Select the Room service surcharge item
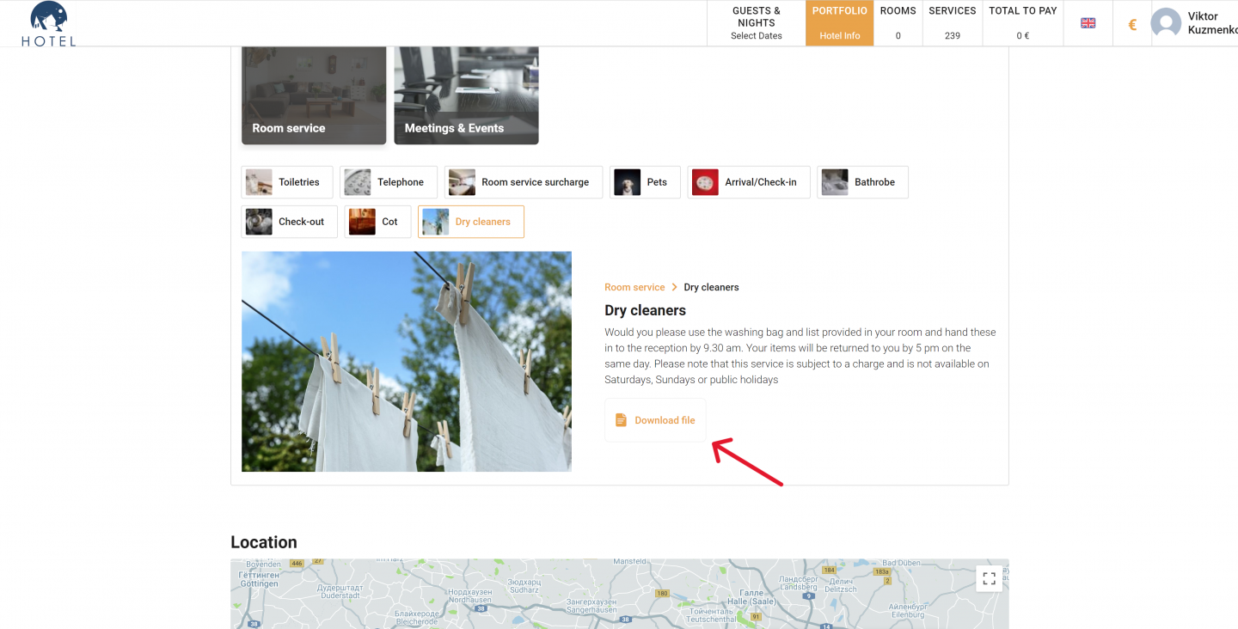The width and height of the screenshot is (1238, 629). coord(524,182)
